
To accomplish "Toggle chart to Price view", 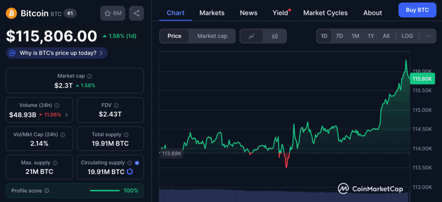I will coord(174,36).
